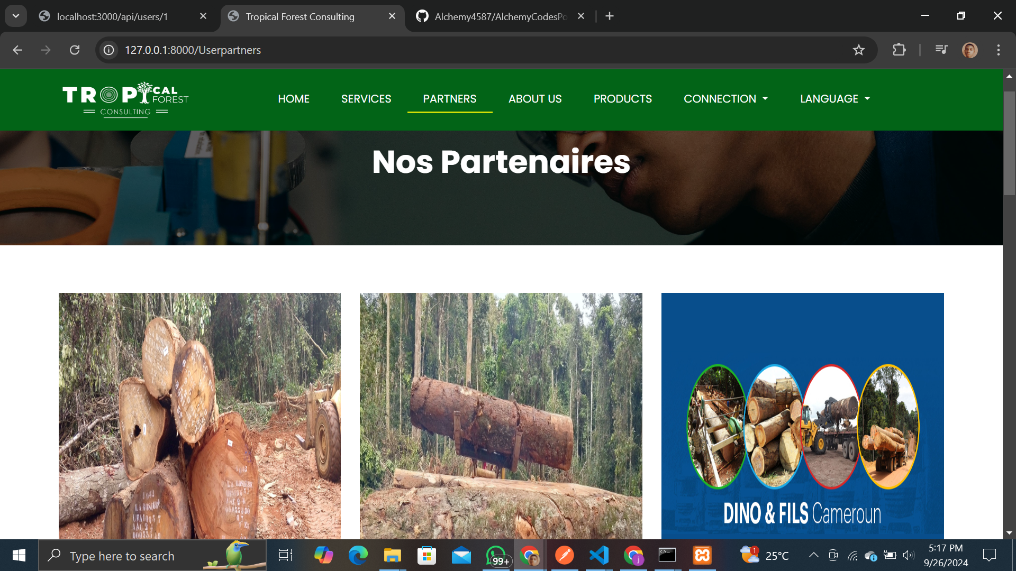The image size is (1016, 571).
Task: Open WhatsApp from the taskbar
Action: pyautogui.click(x=496, y=556)
